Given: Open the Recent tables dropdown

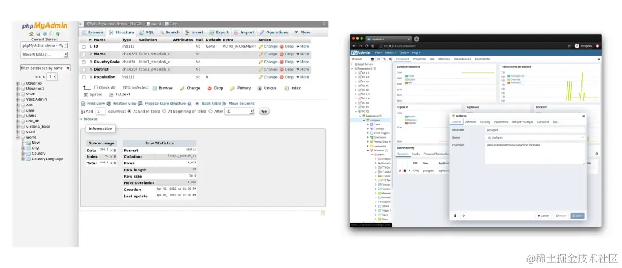Looking at the screenshot, I should click(44, 55).
